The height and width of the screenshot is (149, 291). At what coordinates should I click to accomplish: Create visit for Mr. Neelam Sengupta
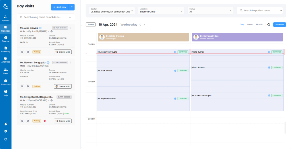click(x=63, y=86)
